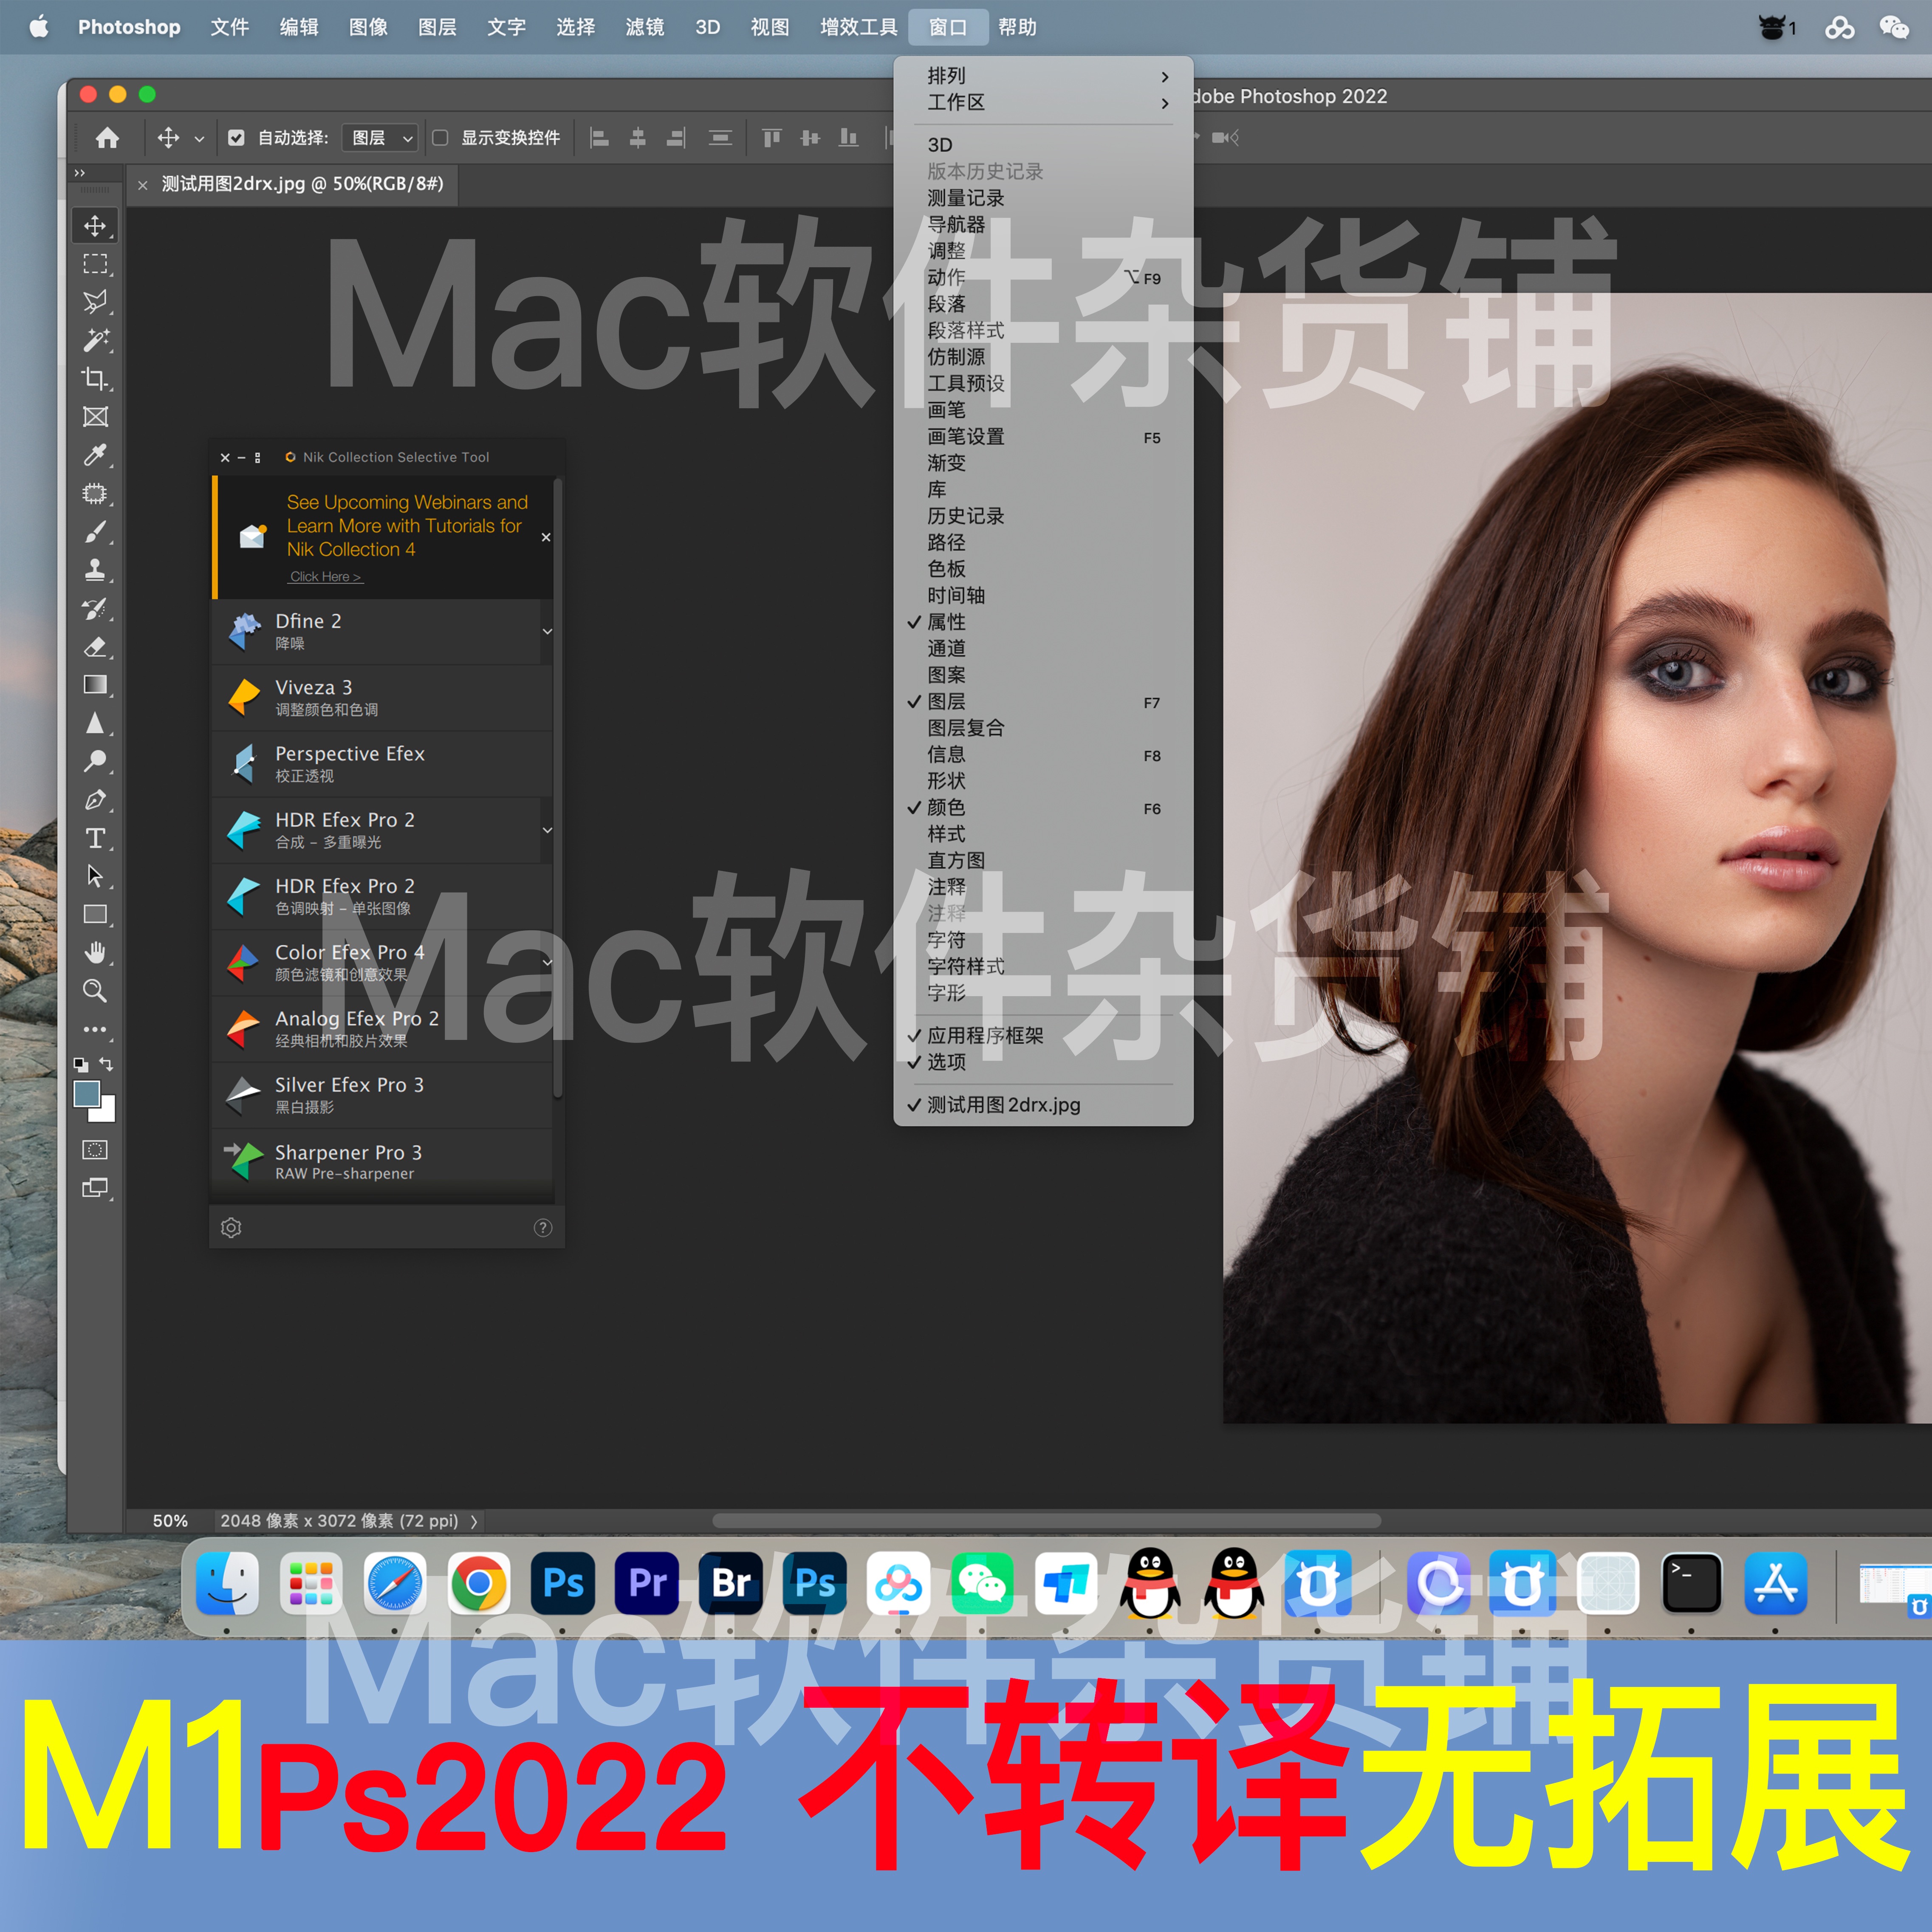
Task: Expand the 排列 submenu
Action: 1043,76
